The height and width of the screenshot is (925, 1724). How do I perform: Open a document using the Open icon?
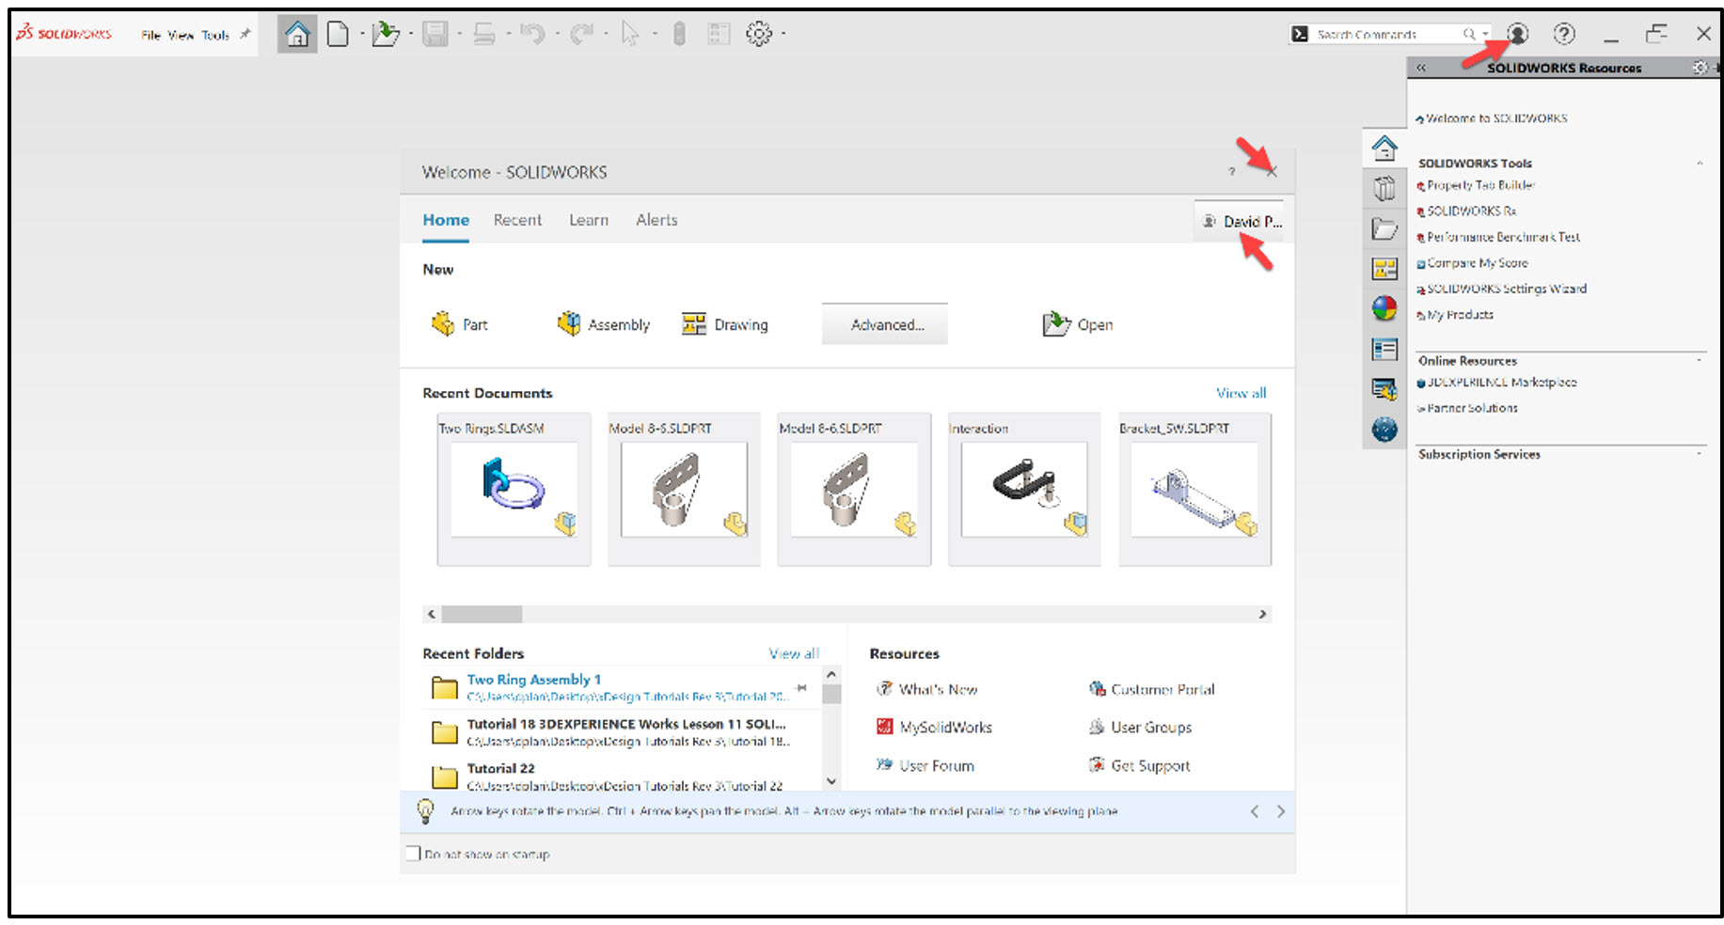coord(1078,324)
